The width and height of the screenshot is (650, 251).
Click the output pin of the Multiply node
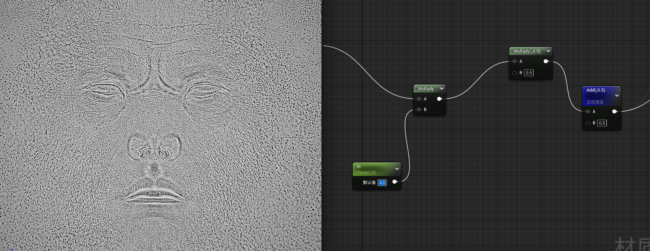pyautogui.click(x=439, y=99)
